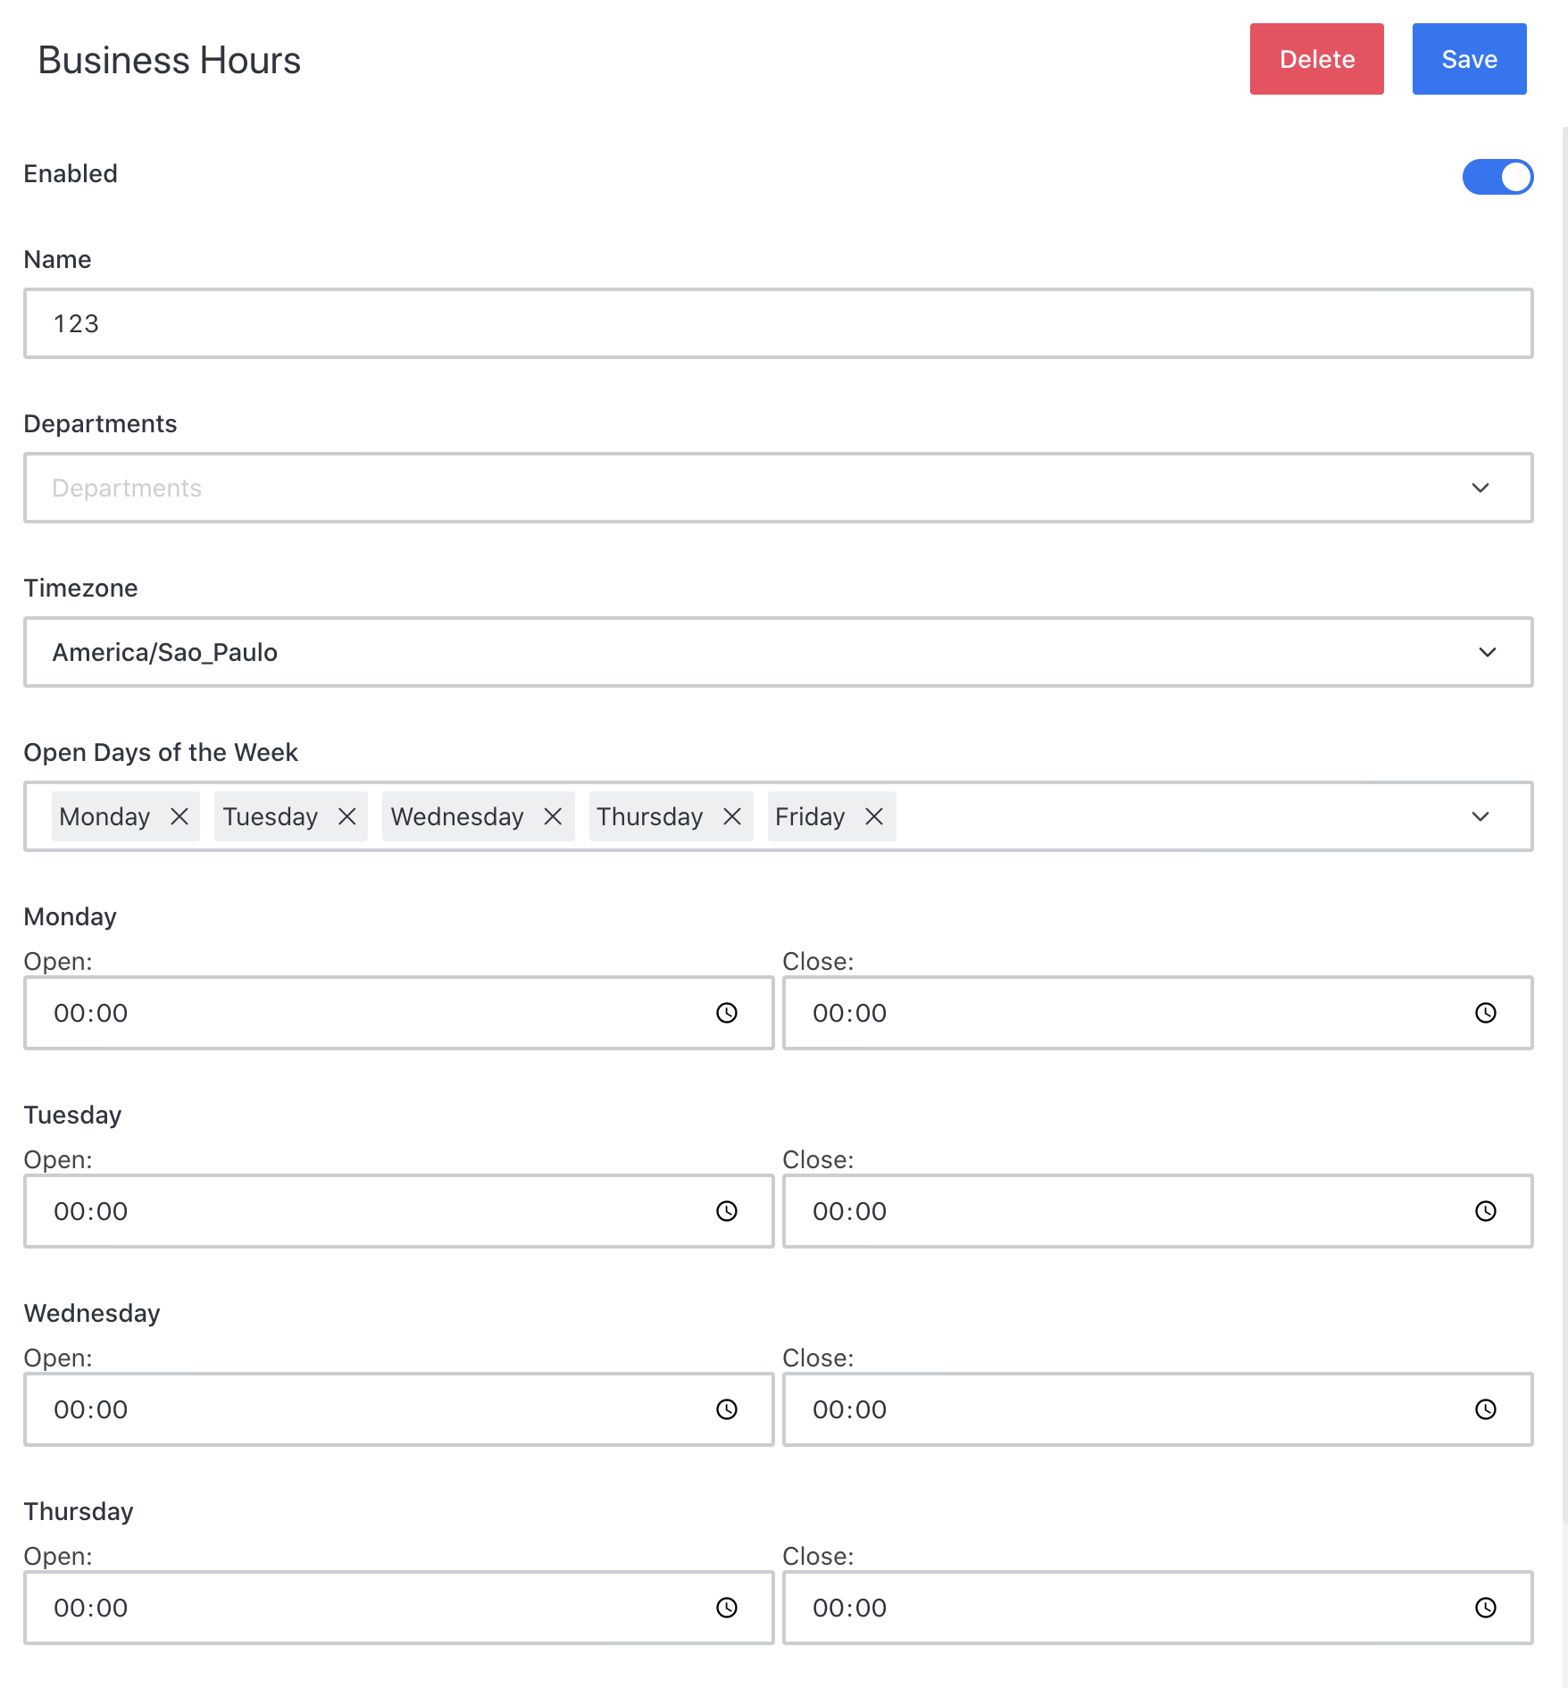Remove the Friday tag from open days

click(874, 816)
